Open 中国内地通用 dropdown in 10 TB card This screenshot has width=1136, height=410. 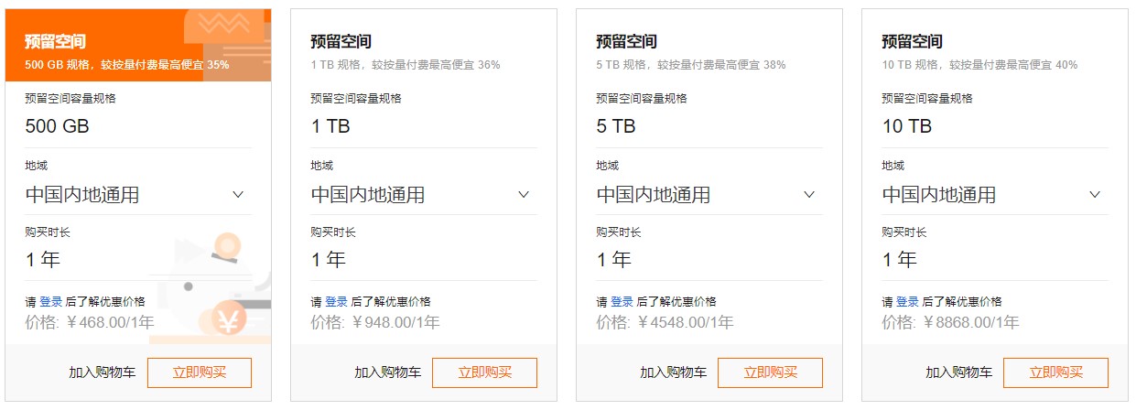[995, 194]
